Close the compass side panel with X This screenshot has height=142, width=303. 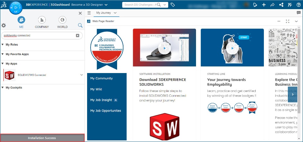pyautogui.click(x=80, y=13)
